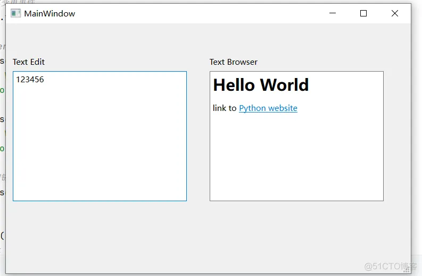
Task: Click the Text Edit label
Action: click(29, 62)
